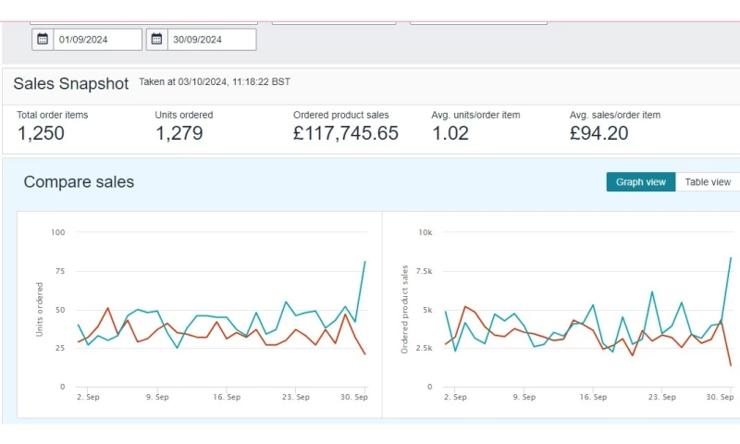The width and height of the screenshot is (740, 444).
Task: Click the Avg. sales/order item value £94.20
Action: (x=599, y=133)
